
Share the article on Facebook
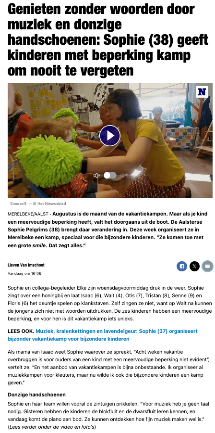[x=182, y=266]
